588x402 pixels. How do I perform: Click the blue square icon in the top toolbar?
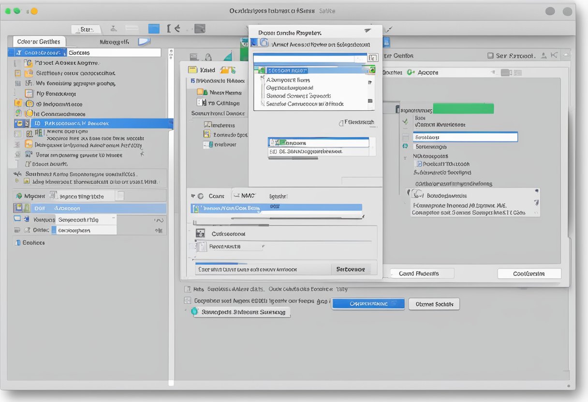[154, 29]
